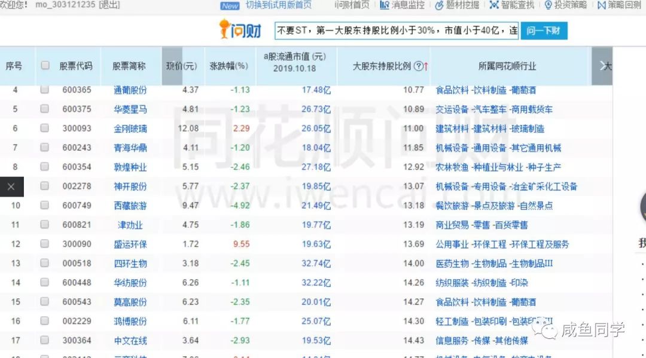This screenshot has width=646, height=358.
Task: Click the 问财 logo icon
Action: [240, 30]
